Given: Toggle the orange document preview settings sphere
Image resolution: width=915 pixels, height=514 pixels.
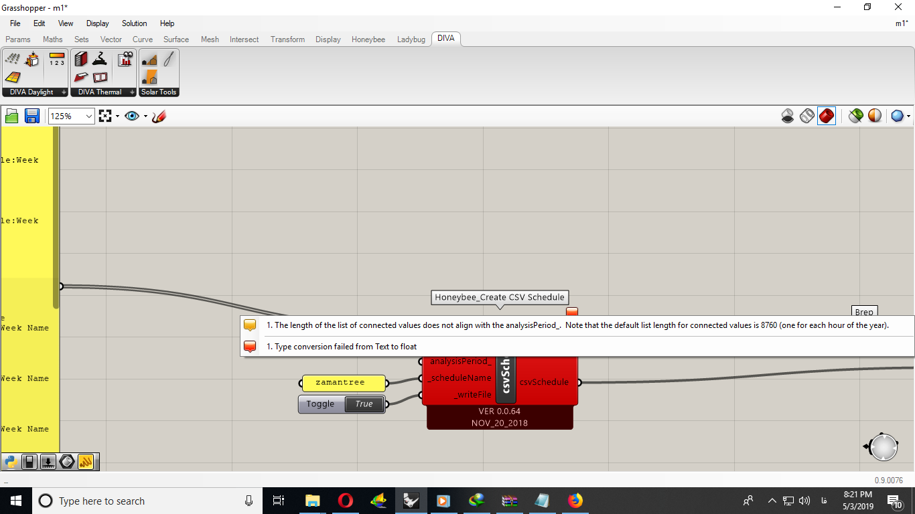Looking at the screenshot, I should 875,116.
